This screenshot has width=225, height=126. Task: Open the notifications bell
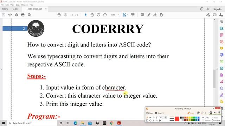[208, 9]
